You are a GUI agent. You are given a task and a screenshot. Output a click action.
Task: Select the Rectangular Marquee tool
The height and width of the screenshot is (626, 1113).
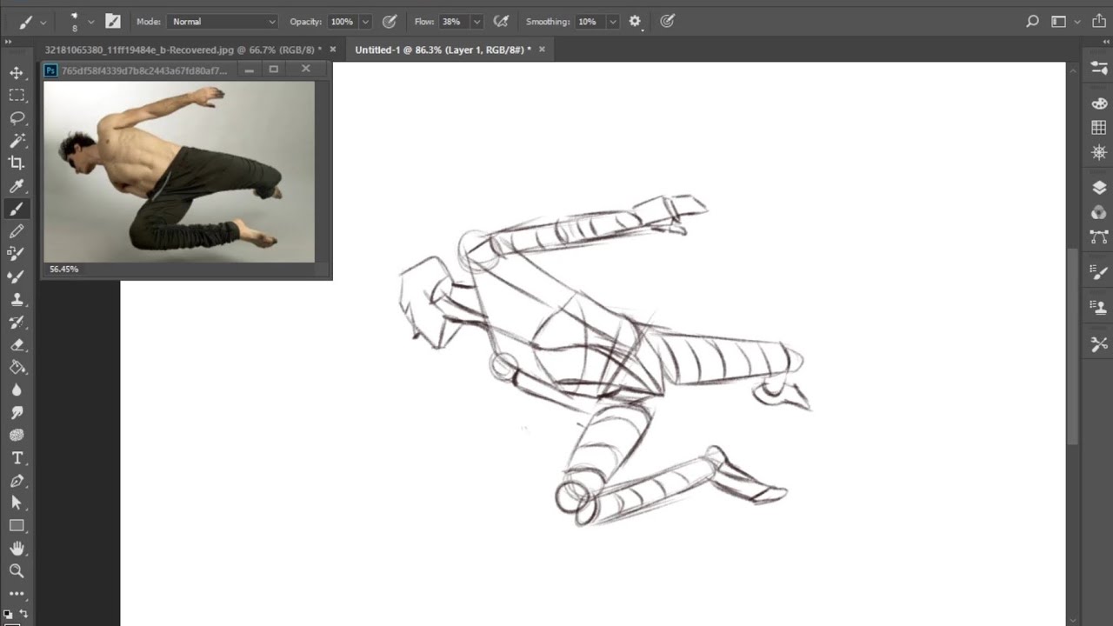[17, 96]
